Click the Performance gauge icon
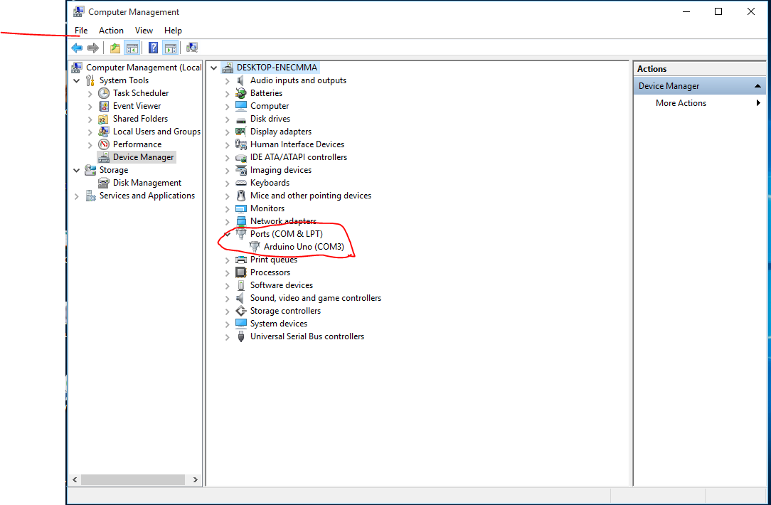The image size is (771, 505). (104, 144)
